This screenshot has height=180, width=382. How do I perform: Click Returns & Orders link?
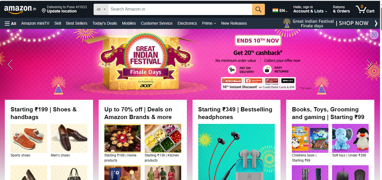pos(341,9)
